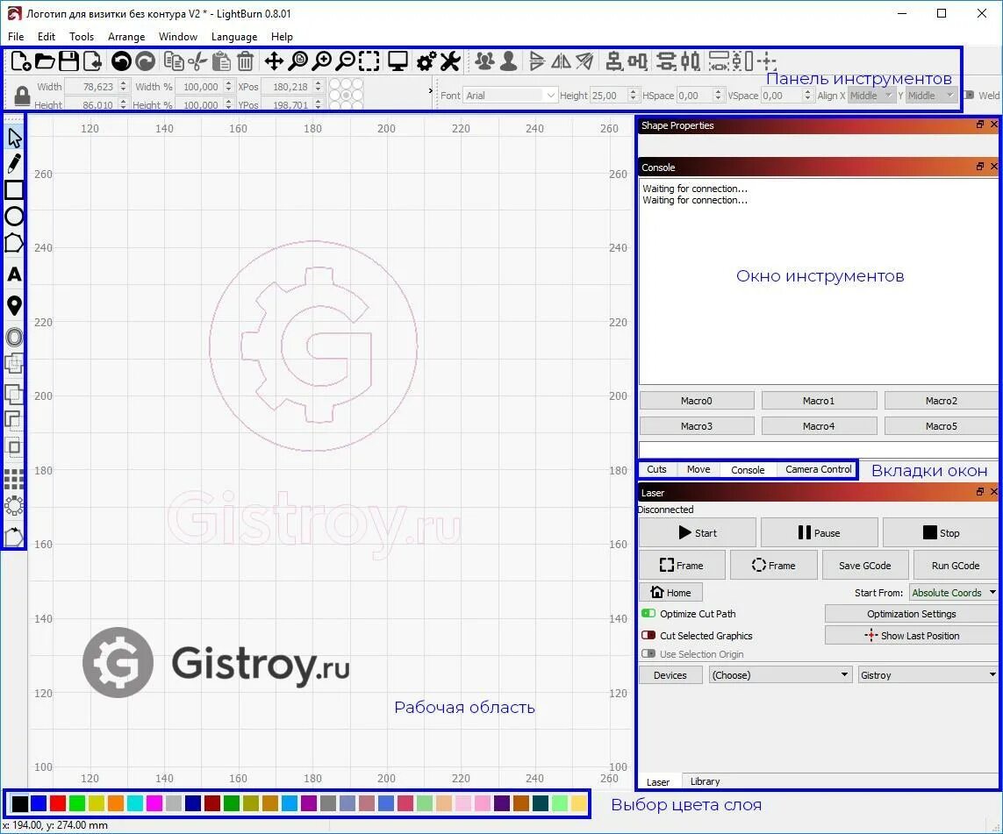Switch to the Move tab
Viewport: 1003px width, 834px height.
coord(699,469)
